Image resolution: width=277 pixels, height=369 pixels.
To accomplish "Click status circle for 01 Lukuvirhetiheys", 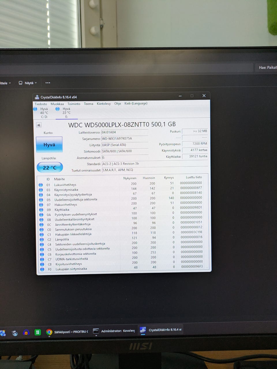I will [x=40, y=185].
